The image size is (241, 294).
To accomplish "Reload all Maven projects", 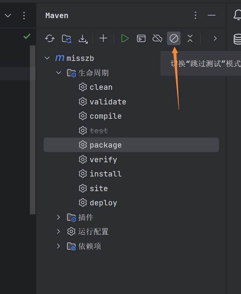I will pos(50,39).
